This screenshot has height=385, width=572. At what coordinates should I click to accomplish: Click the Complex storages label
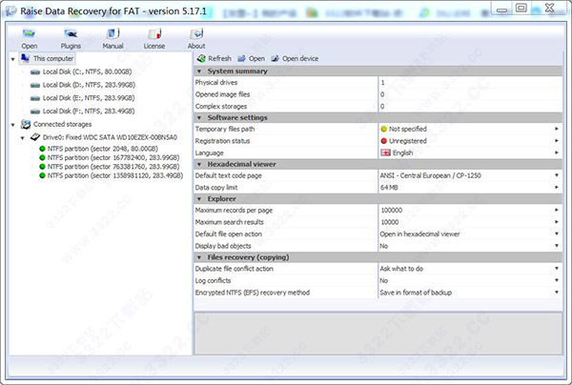(221, 107)
